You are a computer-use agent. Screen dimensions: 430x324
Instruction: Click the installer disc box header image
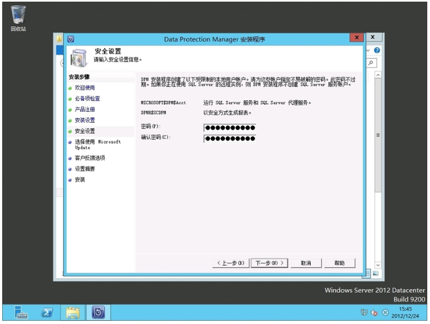[x=79, y=58]
